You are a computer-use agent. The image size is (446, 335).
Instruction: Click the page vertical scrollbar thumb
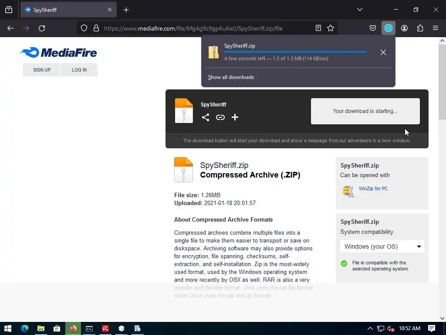click(442, 82)
